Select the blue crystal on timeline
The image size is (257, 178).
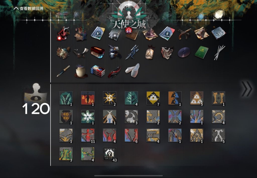201,16
